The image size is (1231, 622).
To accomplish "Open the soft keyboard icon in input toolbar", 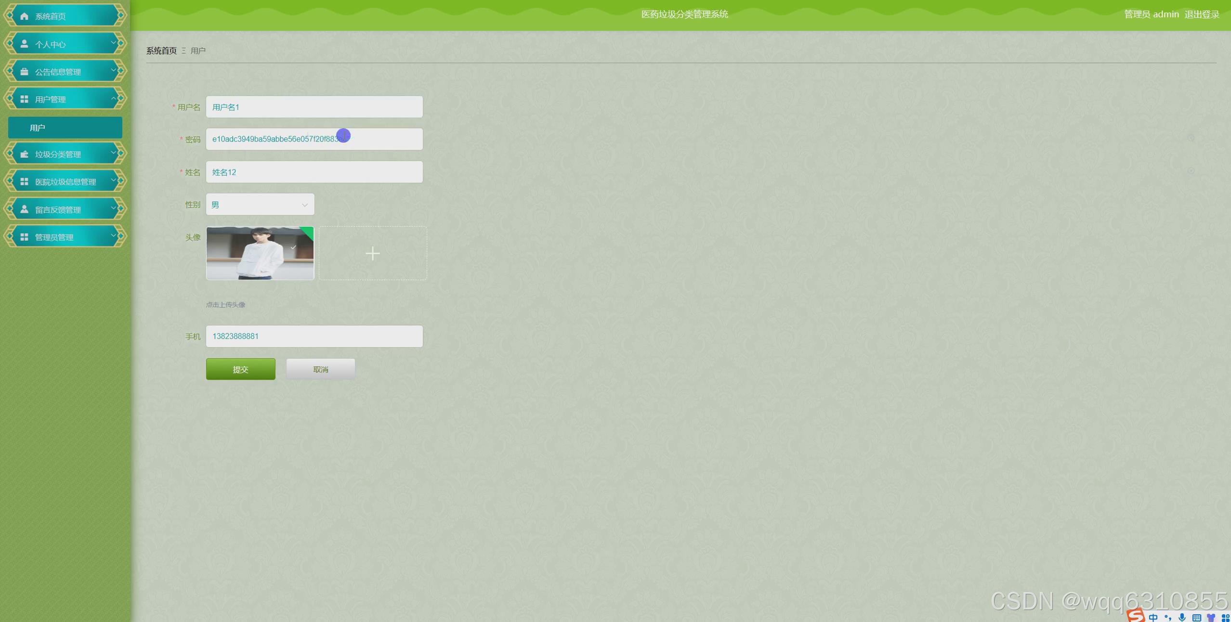I will 1197,618.
